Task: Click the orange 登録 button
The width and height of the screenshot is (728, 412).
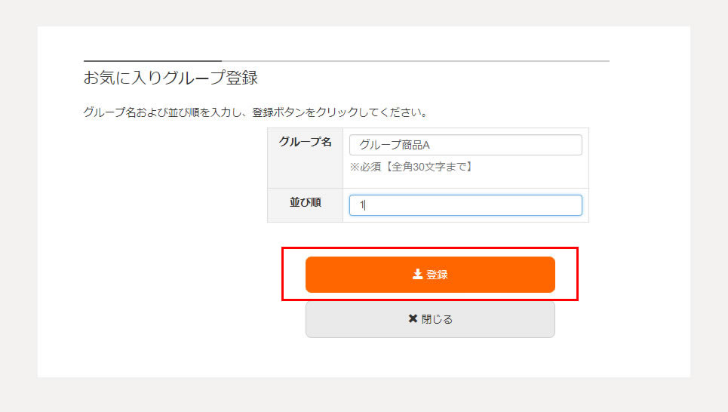Action: pyautogui.click(x=430, y=275)
